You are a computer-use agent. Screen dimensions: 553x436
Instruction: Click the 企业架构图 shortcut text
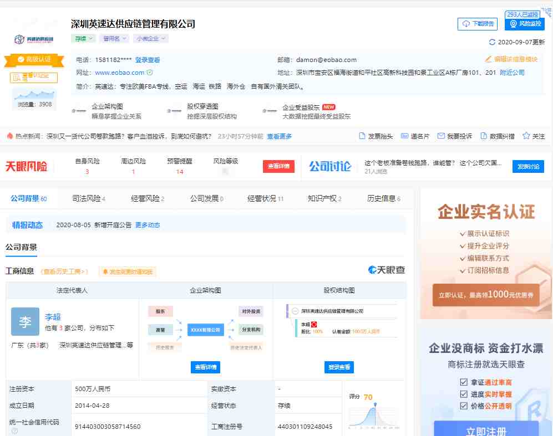(x=107, y=106)
